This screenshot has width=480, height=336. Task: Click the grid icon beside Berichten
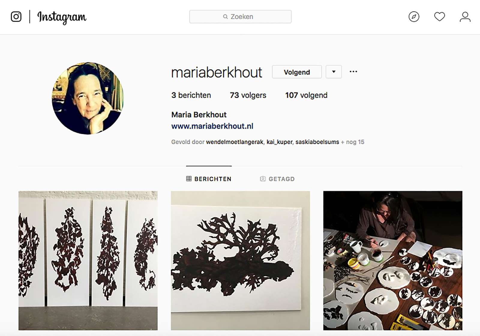tap(189, 179)
